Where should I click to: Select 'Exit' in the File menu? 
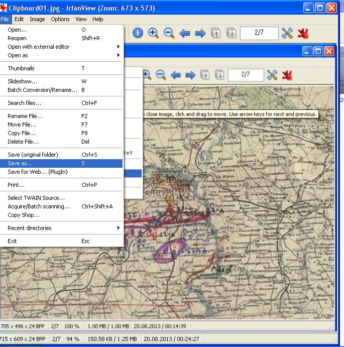point(12,241)
